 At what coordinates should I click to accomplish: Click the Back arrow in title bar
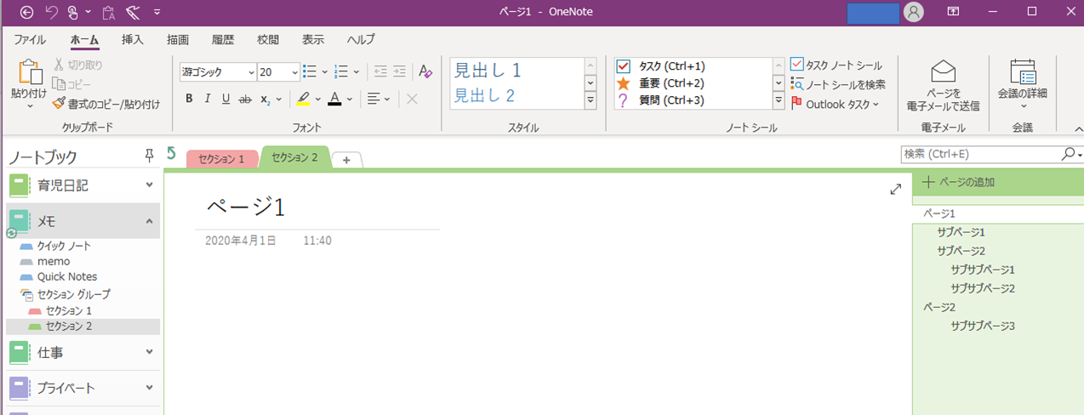[x=26, y=12]
